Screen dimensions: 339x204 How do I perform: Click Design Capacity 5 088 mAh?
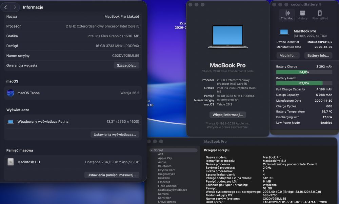pos(324,95)
